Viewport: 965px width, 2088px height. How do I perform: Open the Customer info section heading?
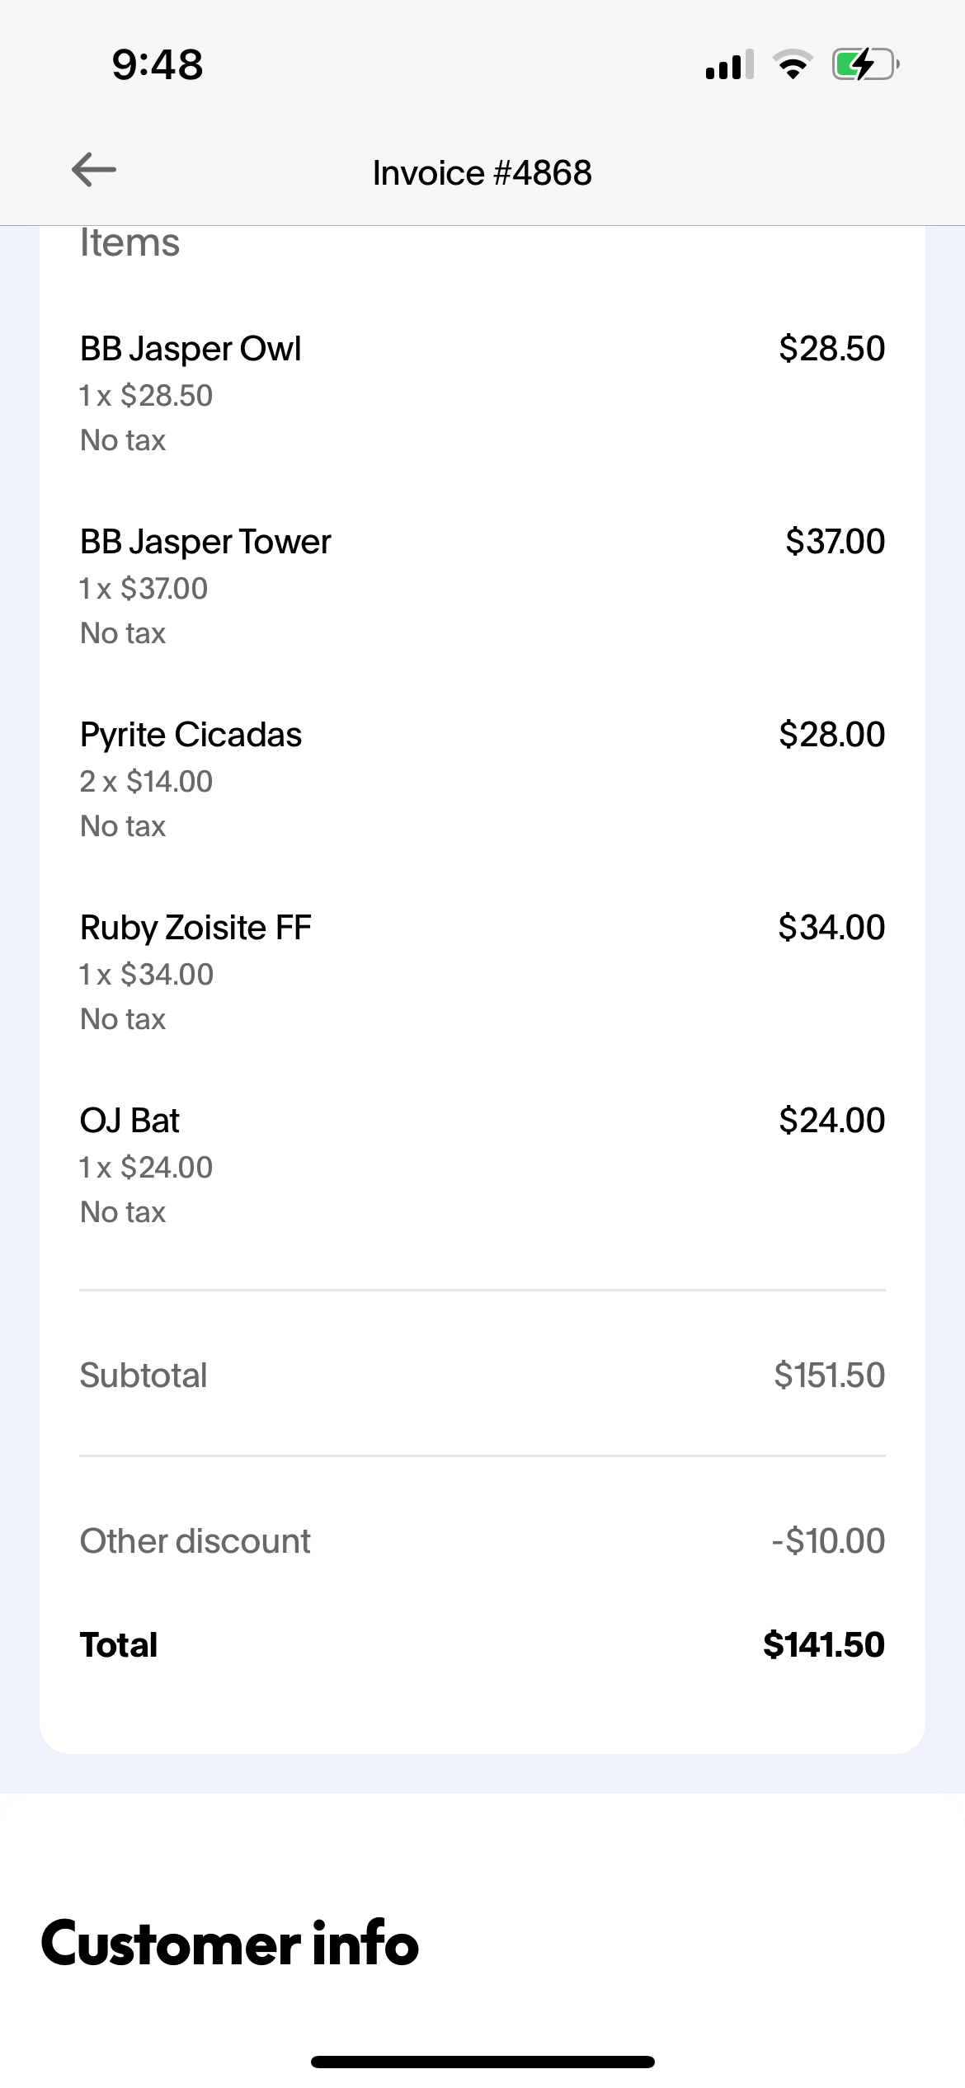(230, 1944)
